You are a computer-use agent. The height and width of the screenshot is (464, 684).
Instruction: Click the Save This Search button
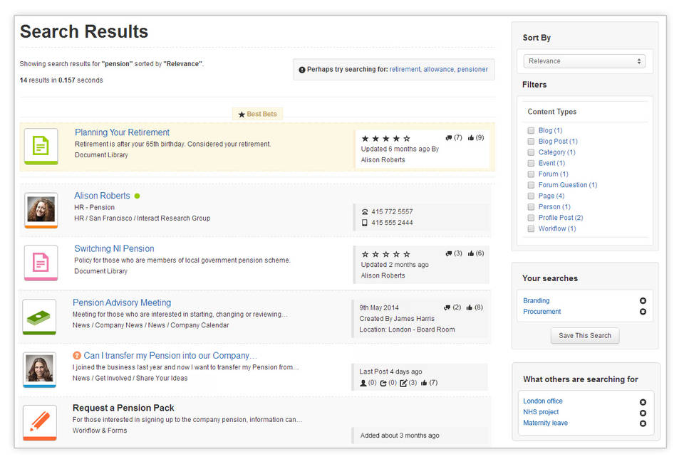pos(584,335)
